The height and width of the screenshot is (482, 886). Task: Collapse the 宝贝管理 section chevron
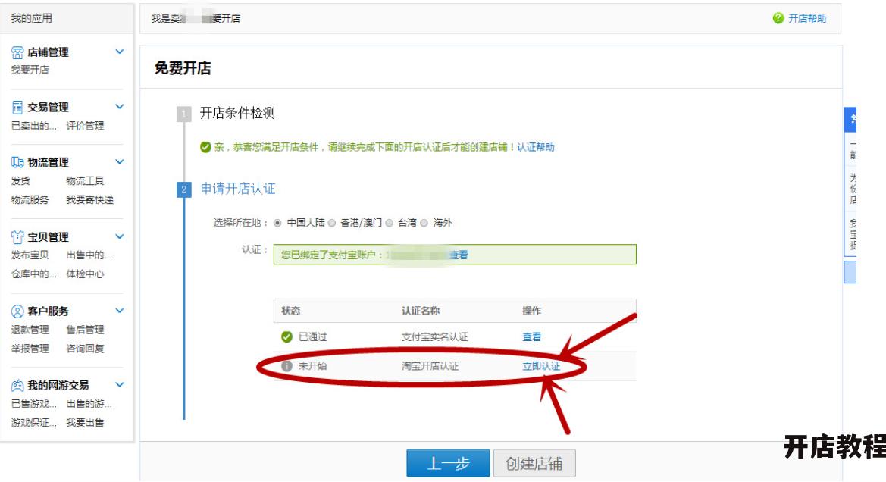point(119,236)
